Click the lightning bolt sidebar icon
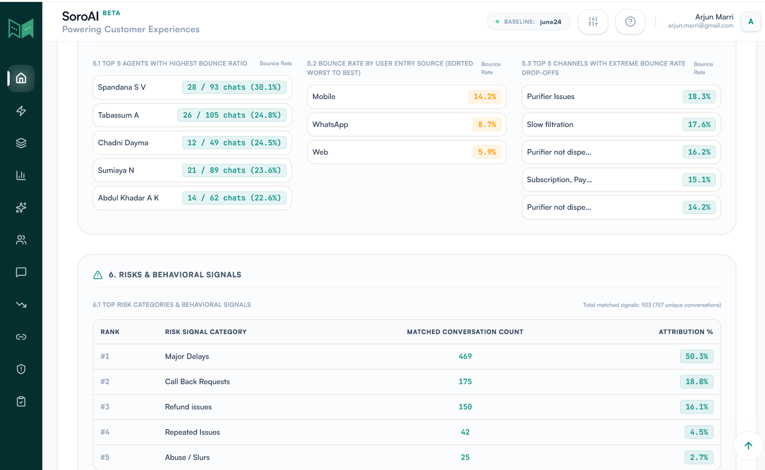Image resolution: width=765 pixels, height=470 pixels. pyautogui.click(x=21, y=111)
